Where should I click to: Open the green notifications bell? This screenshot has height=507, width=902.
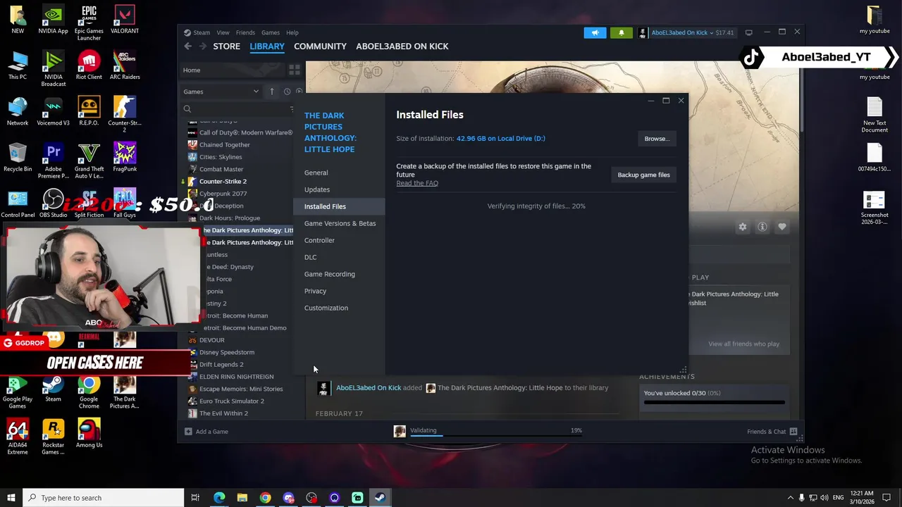pyautogui.click(x=621, y=32)
